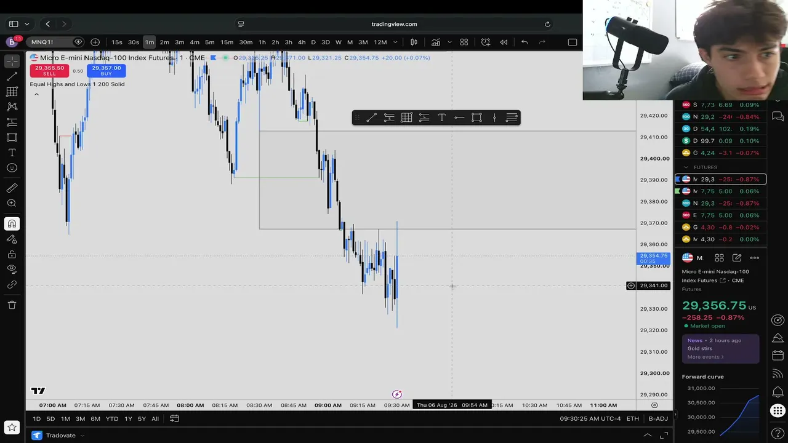788x443 pixels.
Task: Select the highlighted MNQ futures row in watchlist
Action: [720, 179]
